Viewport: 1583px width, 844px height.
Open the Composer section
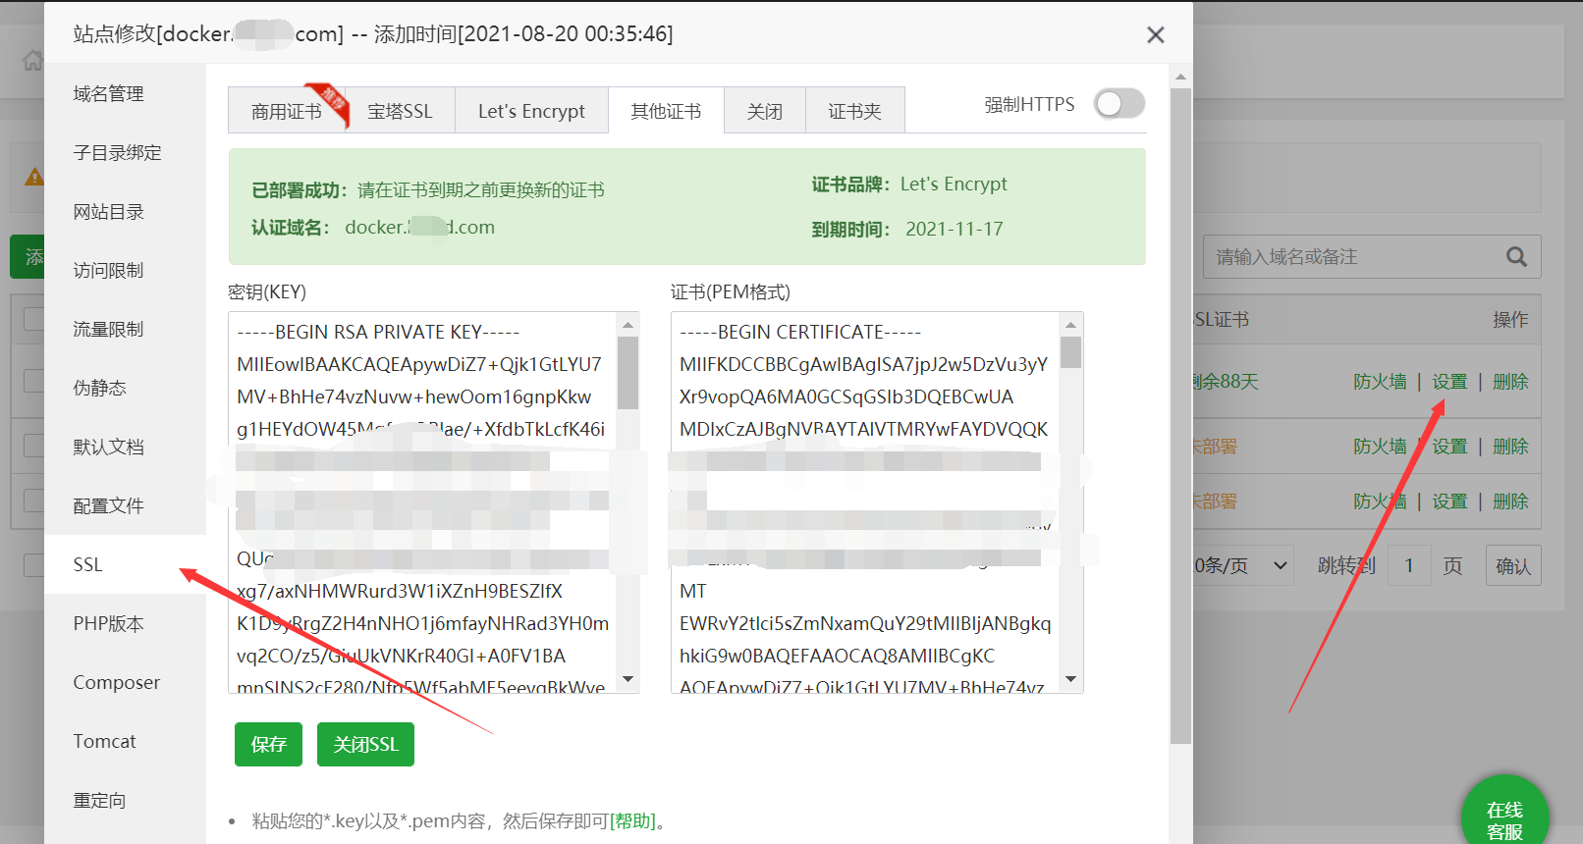(116, 683)
